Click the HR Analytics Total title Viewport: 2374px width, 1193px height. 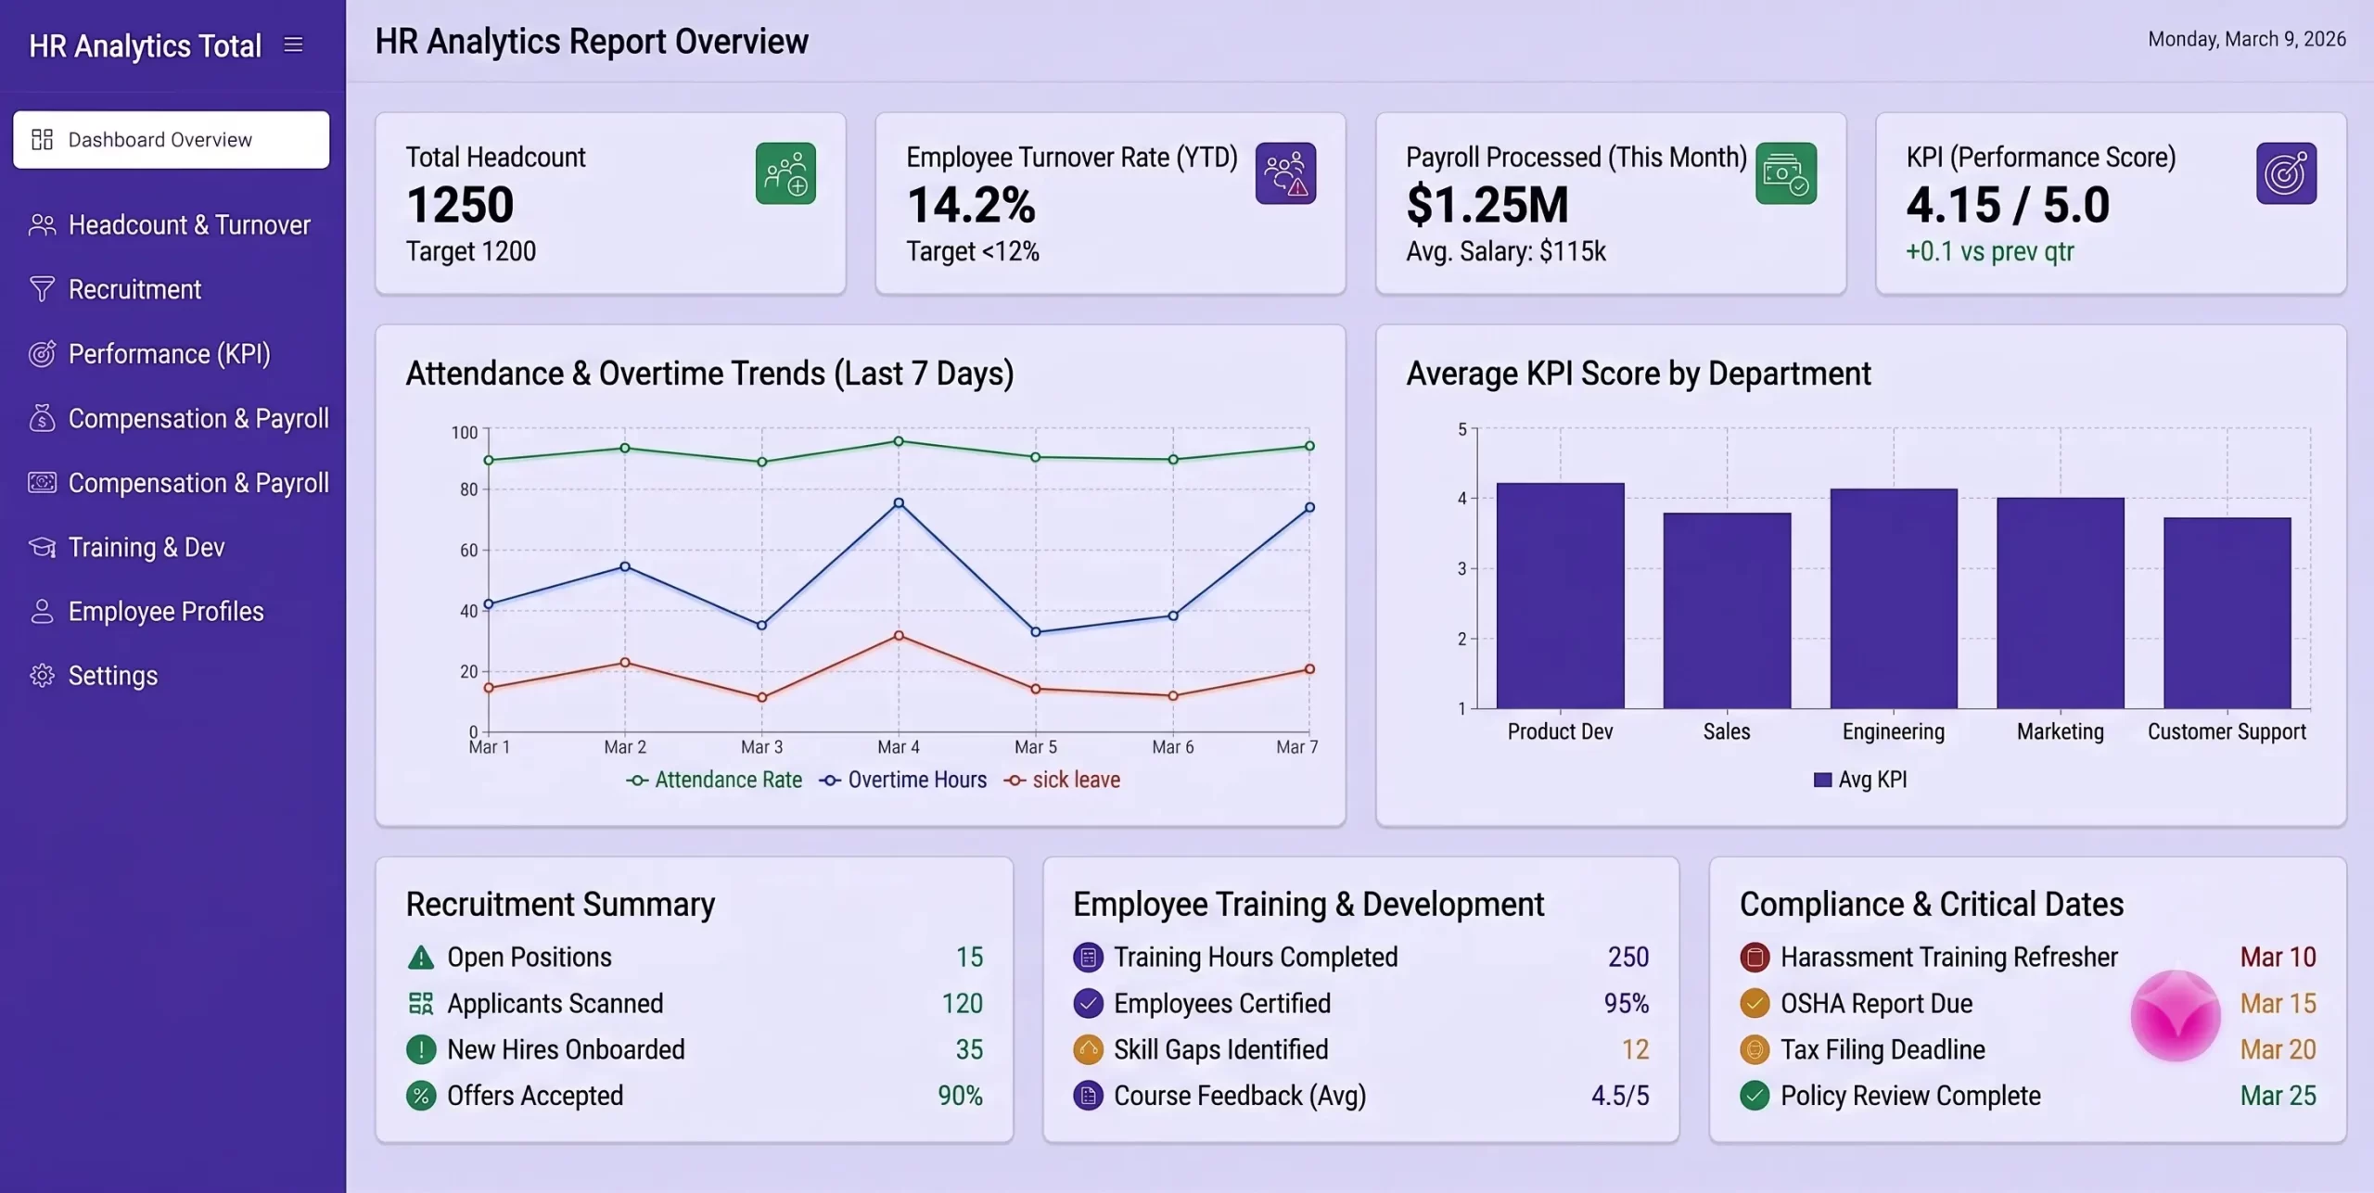tap(145, 45)
